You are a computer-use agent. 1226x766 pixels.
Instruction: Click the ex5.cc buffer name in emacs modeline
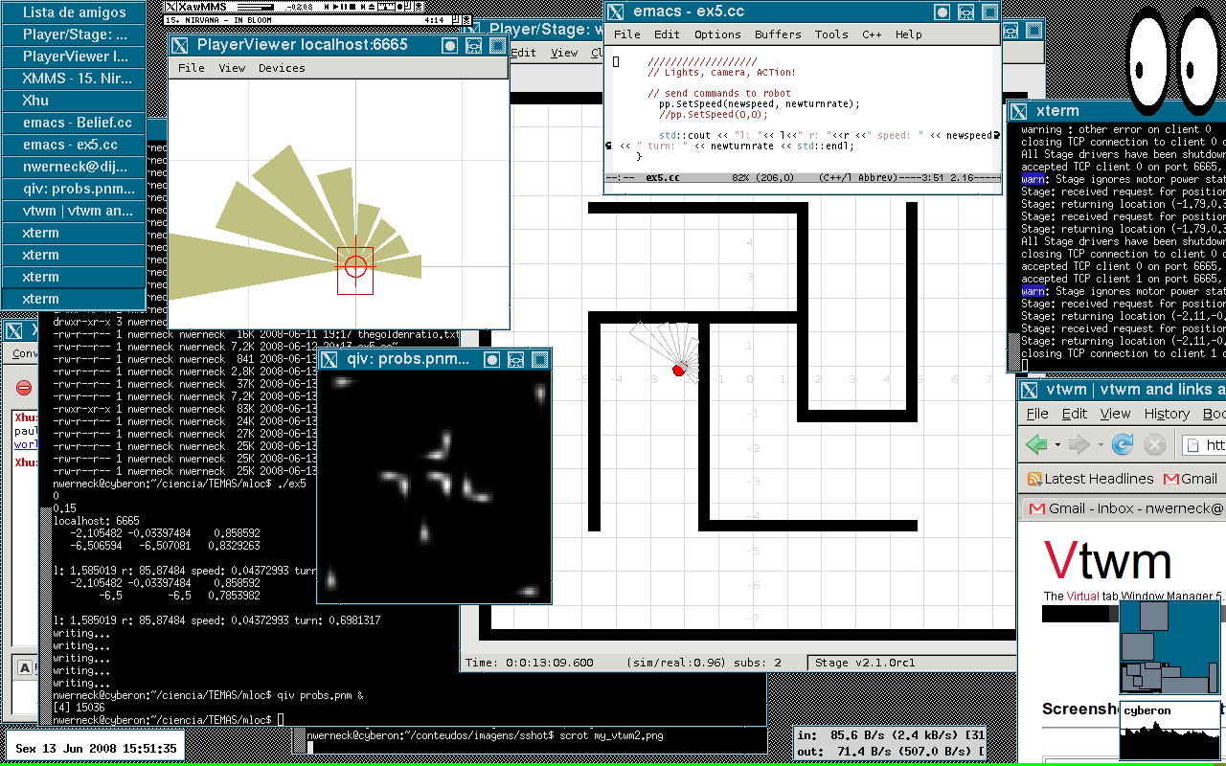click(663, 177)
